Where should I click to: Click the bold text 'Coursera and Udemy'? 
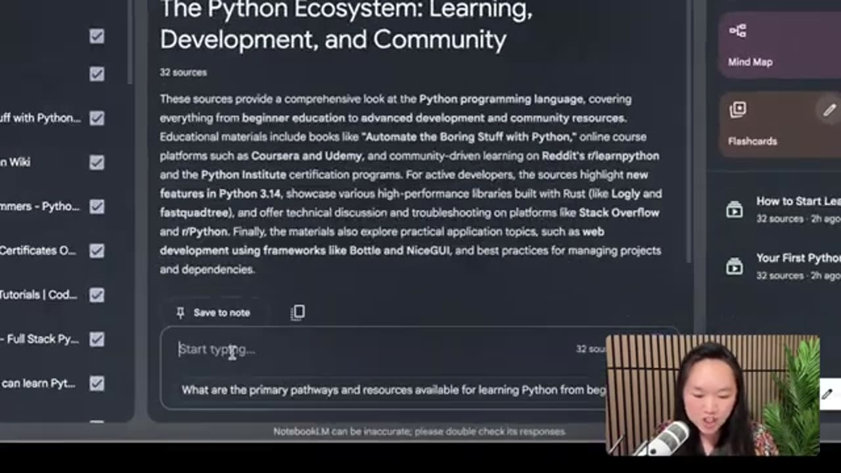click(x=306, y=156)
